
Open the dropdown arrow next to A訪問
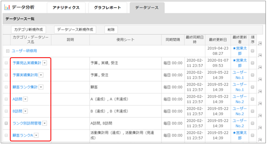(x=25, y=99)
